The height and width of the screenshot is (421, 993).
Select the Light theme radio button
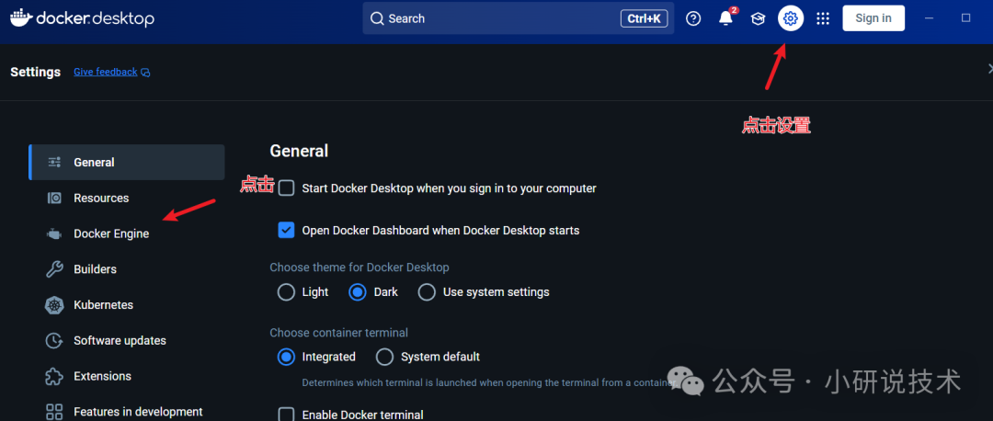286,292
